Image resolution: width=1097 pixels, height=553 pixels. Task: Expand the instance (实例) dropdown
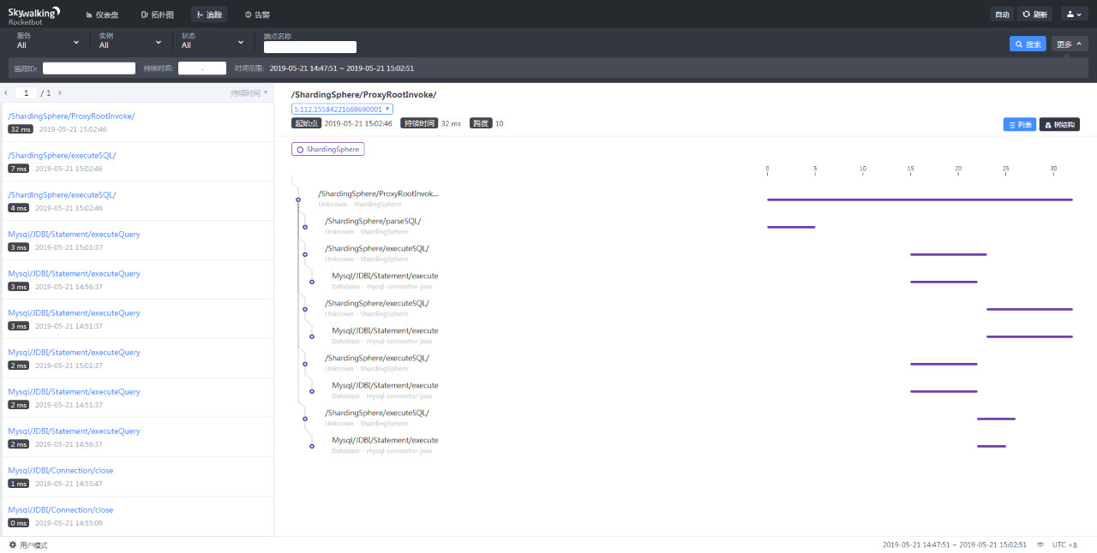point(130,41)
